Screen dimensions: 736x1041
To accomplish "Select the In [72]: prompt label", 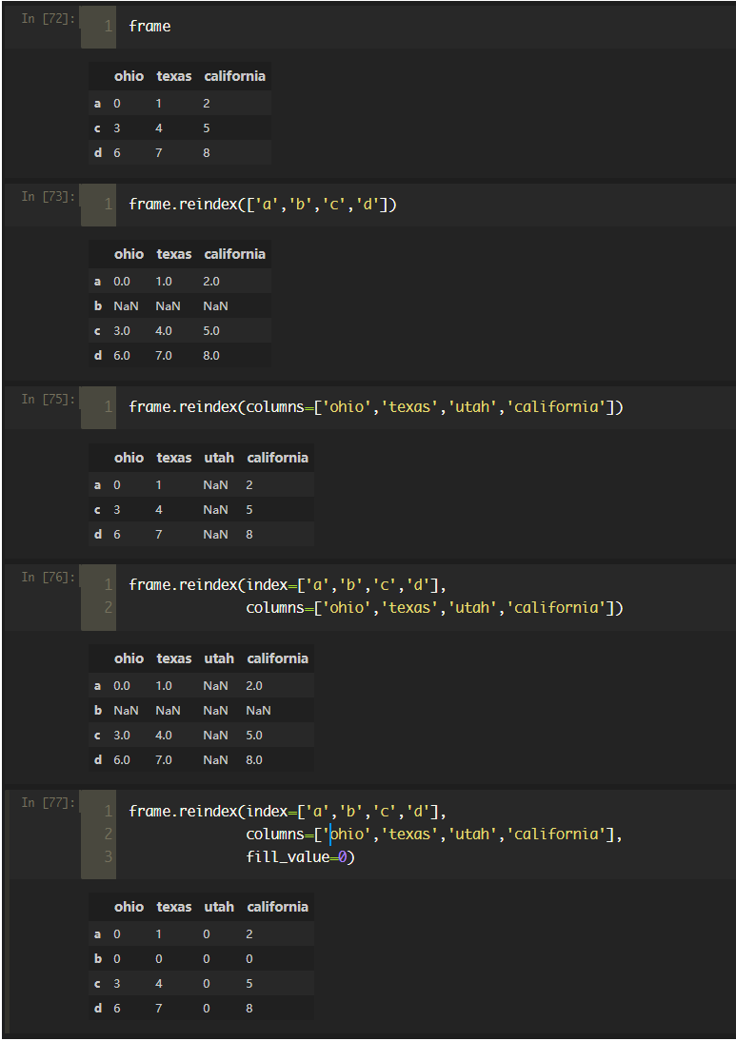I will (48, 19).
